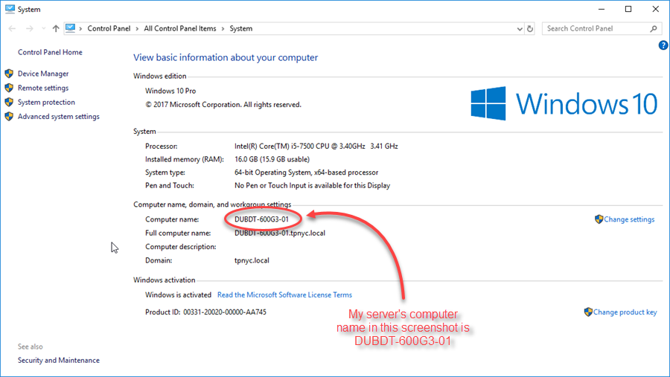Click the domain value tpnyc.local
Image resolution: width=670 pixels, height=377 pixels.
point(252,260)
